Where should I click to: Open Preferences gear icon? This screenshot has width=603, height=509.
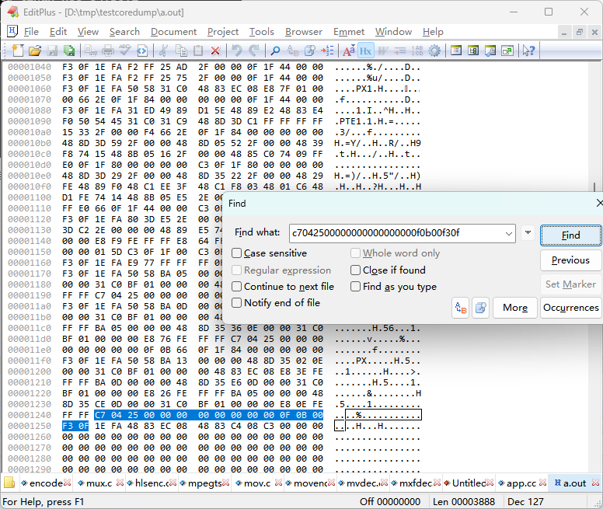pyautogui.click(x=434, y=51)
